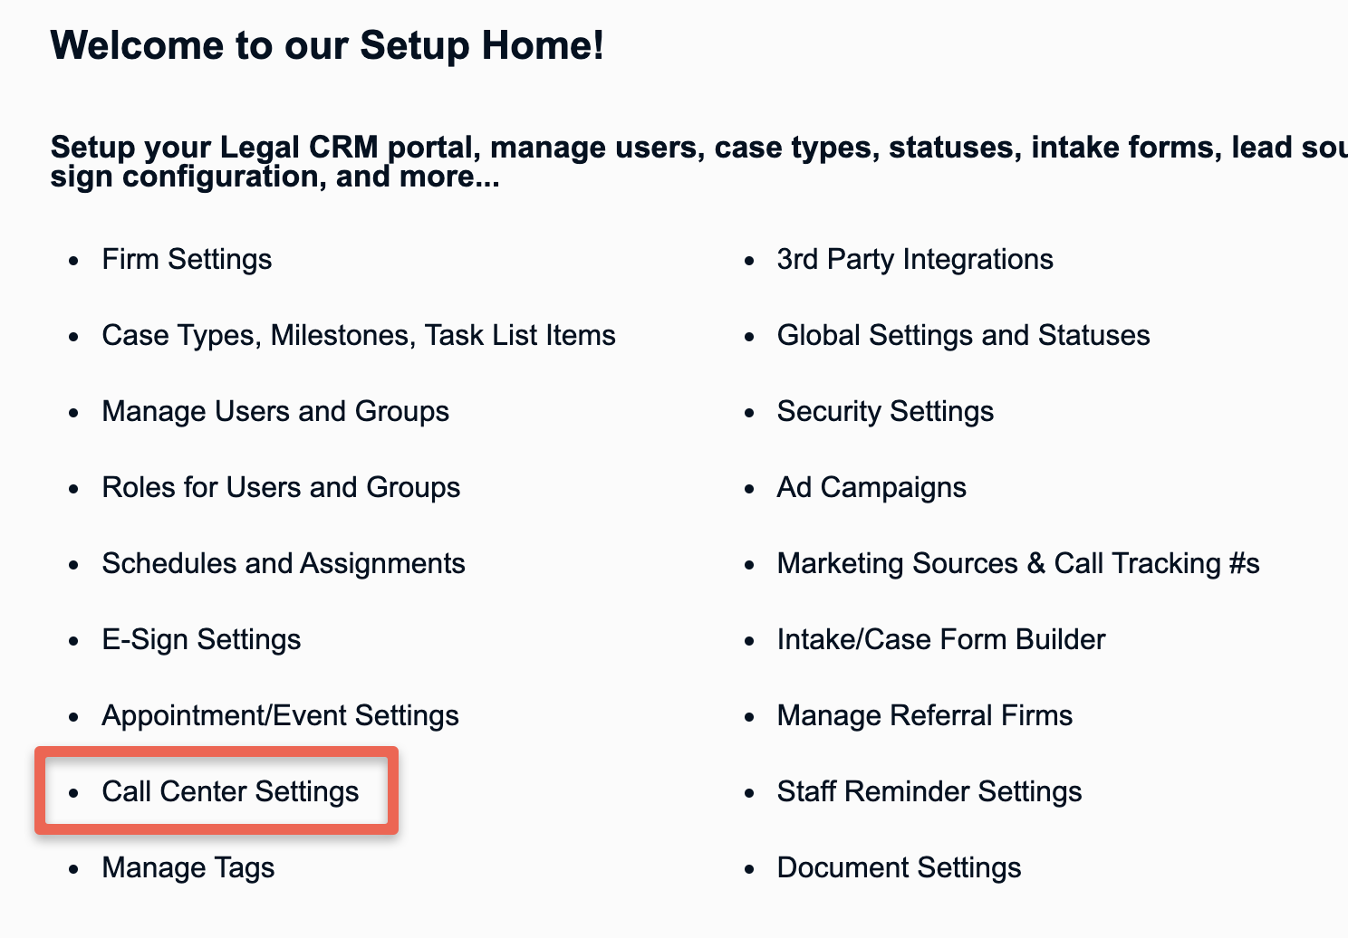Navigate to Security Settings

point(884,412)
